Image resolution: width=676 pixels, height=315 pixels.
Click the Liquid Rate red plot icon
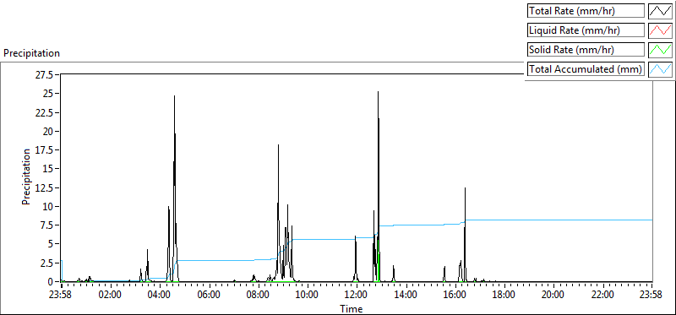coord(661,30)
